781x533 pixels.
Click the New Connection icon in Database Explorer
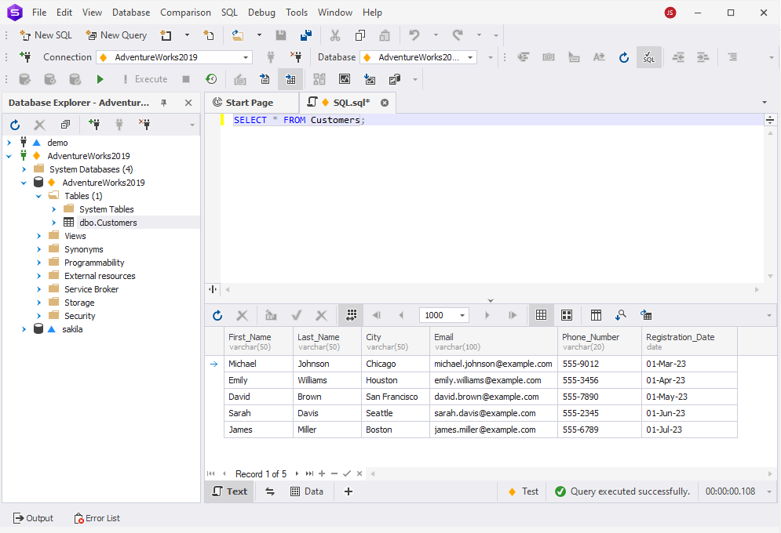pyautogui.click(x=94, y=124)
